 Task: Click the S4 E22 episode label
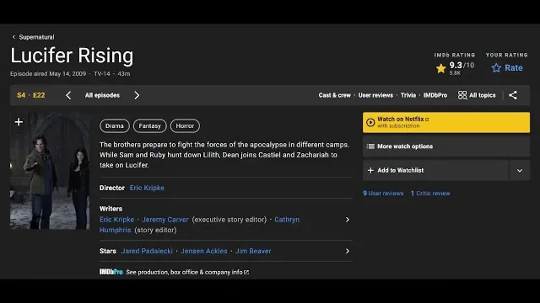point(31,95)
